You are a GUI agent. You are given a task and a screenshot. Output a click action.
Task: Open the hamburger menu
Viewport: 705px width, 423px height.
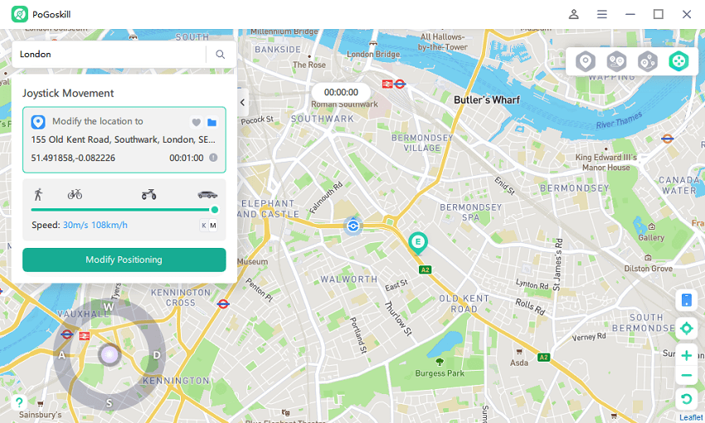coord(602,14)
